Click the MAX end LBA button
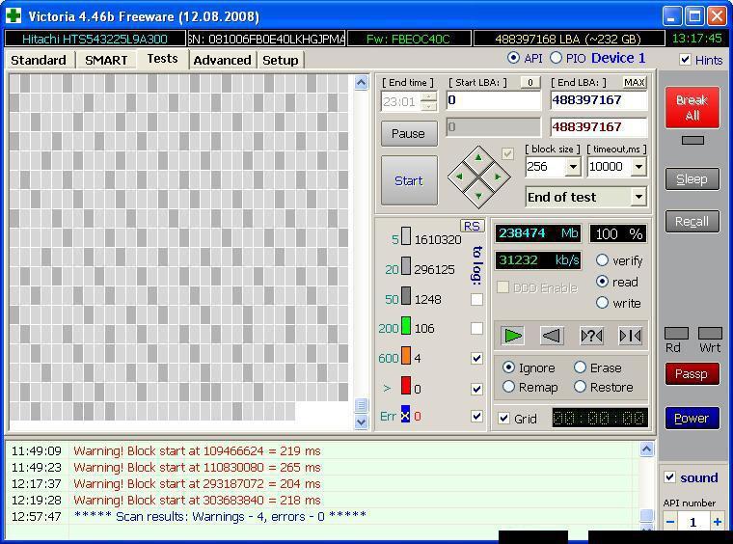Image resolution: width=733 pixels, height=544 pixels. [634, 83]
